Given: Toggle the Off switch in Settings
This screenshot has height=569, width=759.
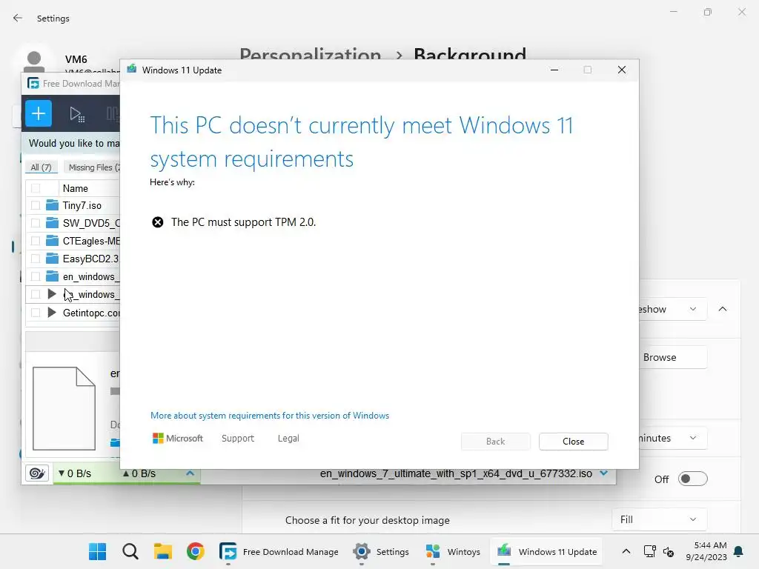Looking at the screenshot, I should click(x=693, y=479).
